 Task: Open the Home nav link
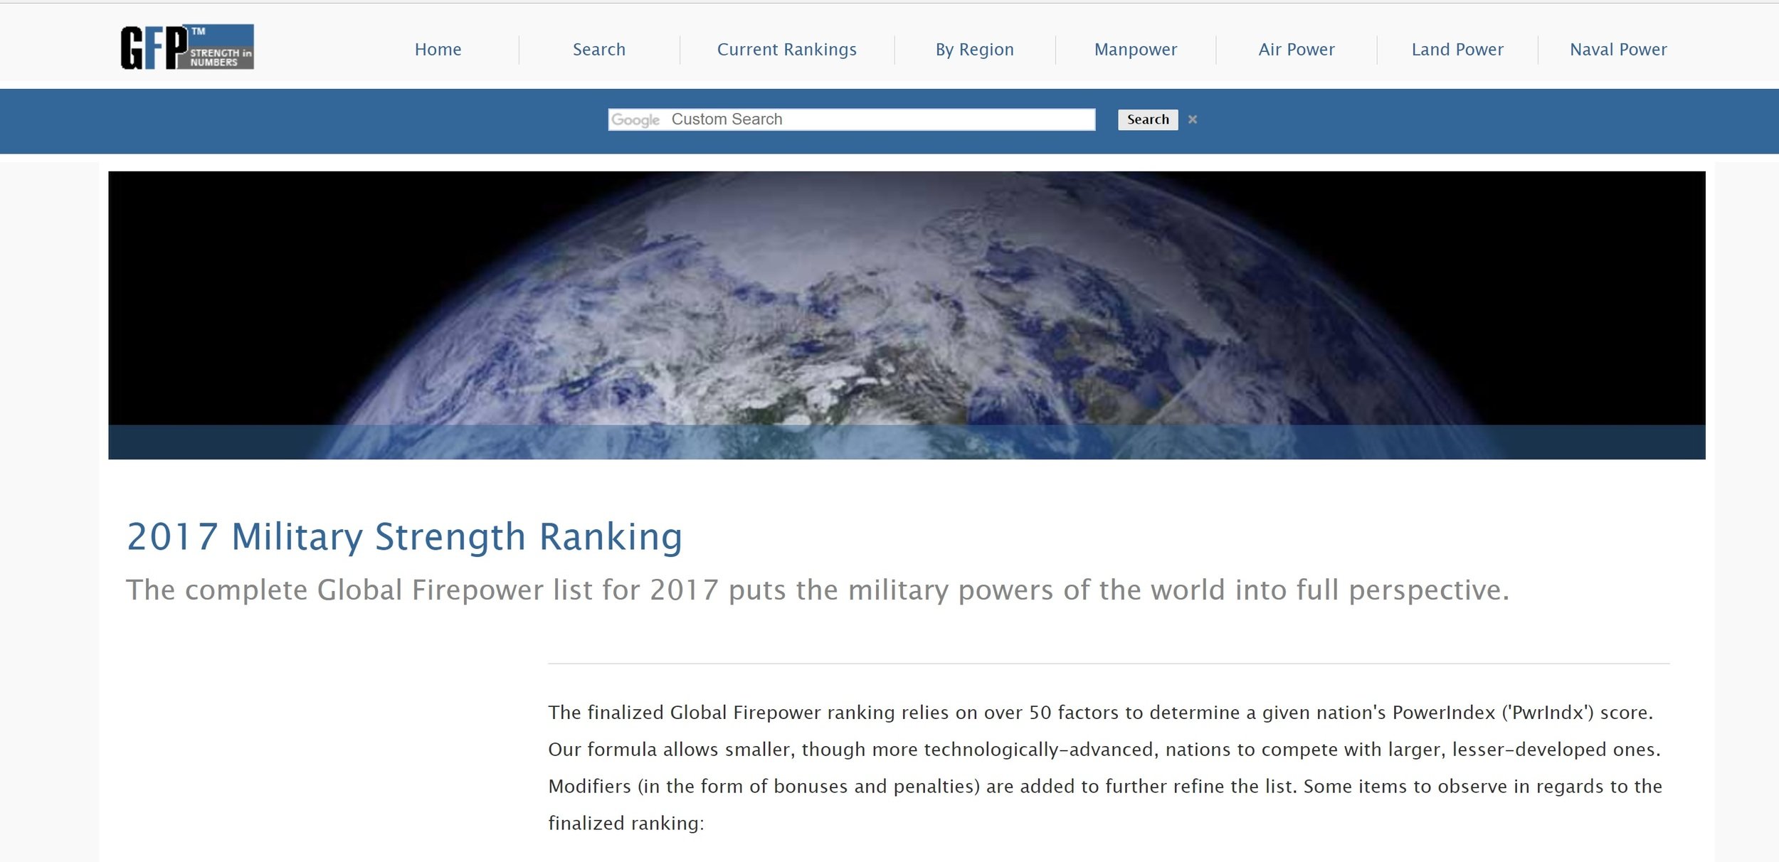point(438,50)
